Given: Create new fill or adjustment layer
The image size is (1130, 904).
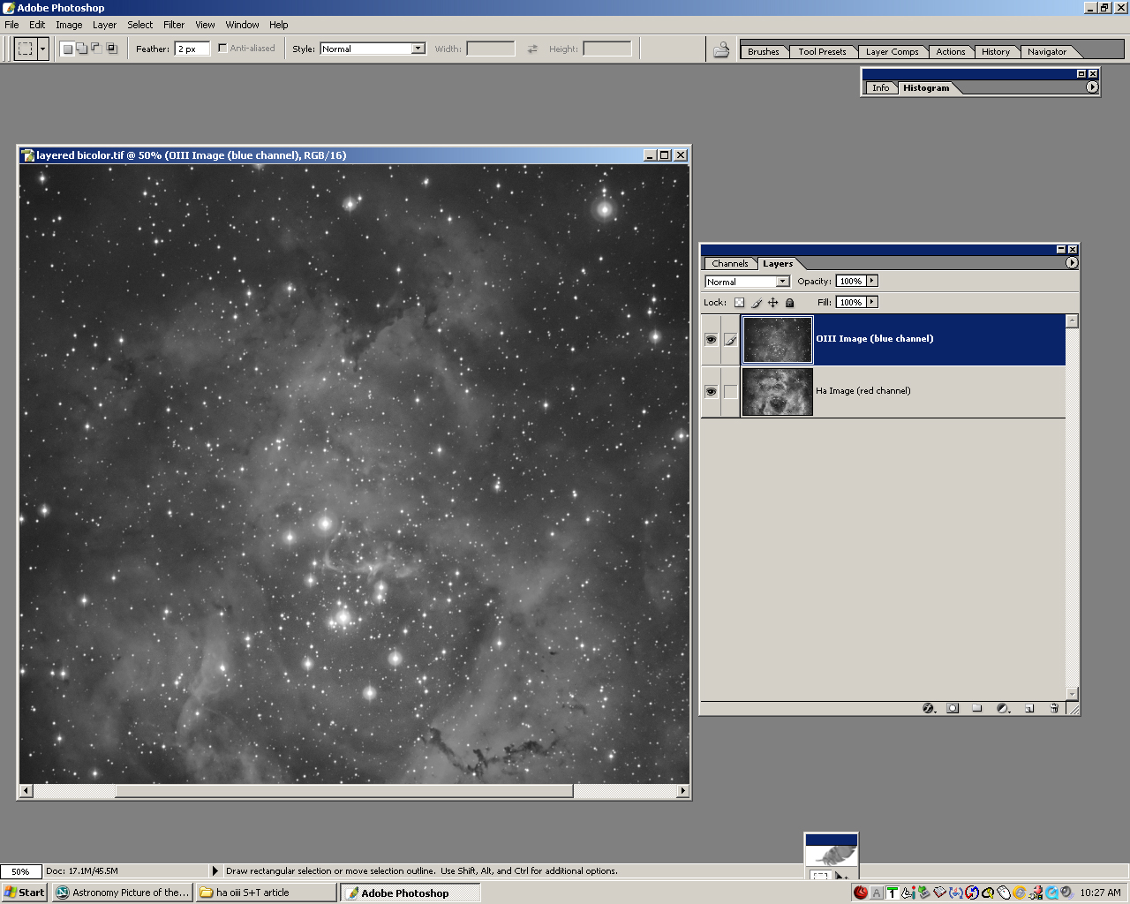Looking at the screenshot, I should (1003, 708).
